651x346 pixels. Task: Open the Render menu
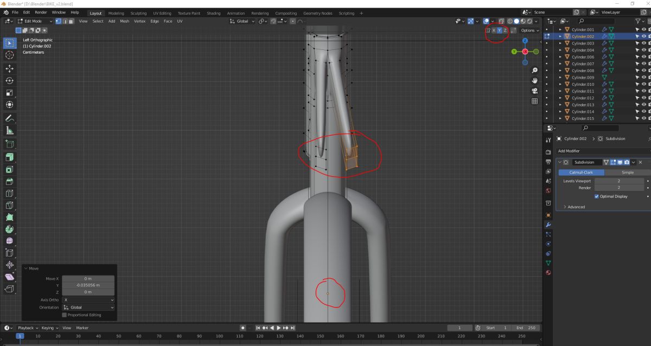(x=41, y=12)
